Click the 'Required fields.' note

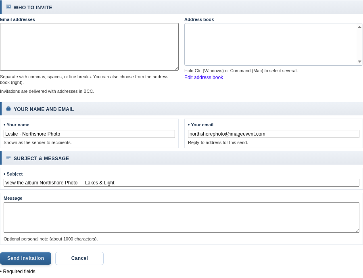(x=18, y=272)
